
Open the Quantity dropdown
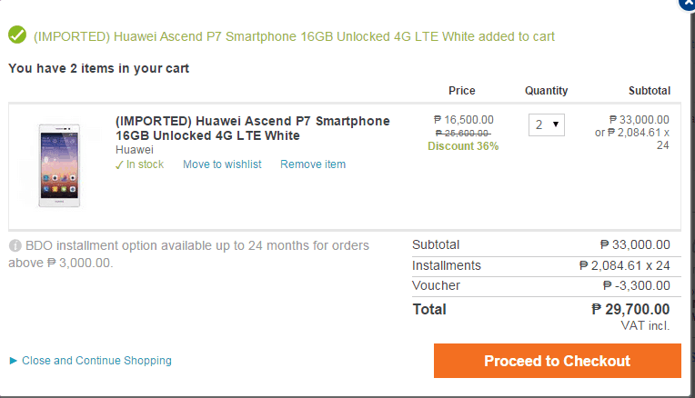pos(547,125)
